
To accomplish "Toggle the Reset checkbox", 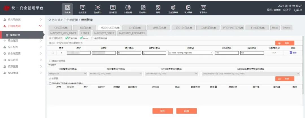I will click(81, 38).
